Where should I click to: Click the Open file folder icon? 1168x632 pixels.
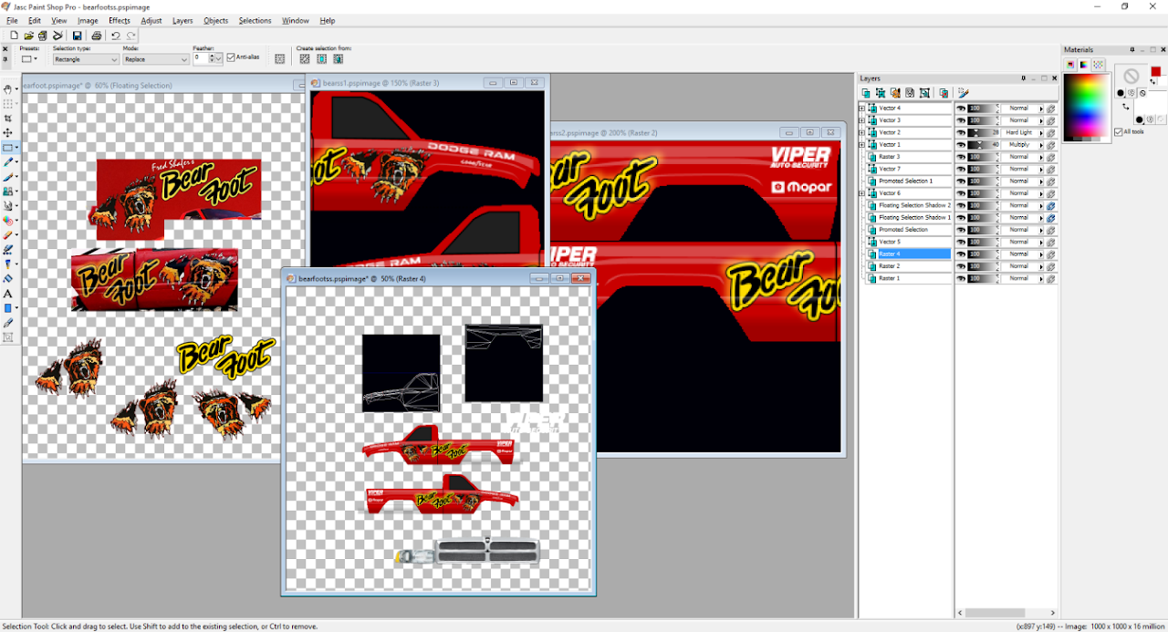pyautogui.click(x=29, y=36)
